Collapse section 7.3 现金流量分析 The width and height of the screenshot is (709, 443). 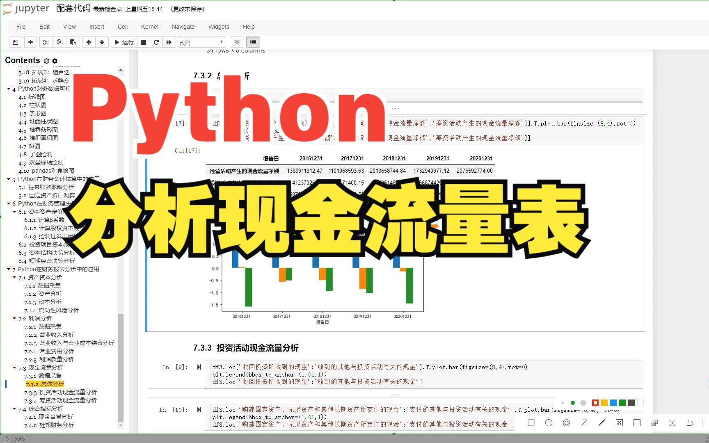tap(14, 368)
